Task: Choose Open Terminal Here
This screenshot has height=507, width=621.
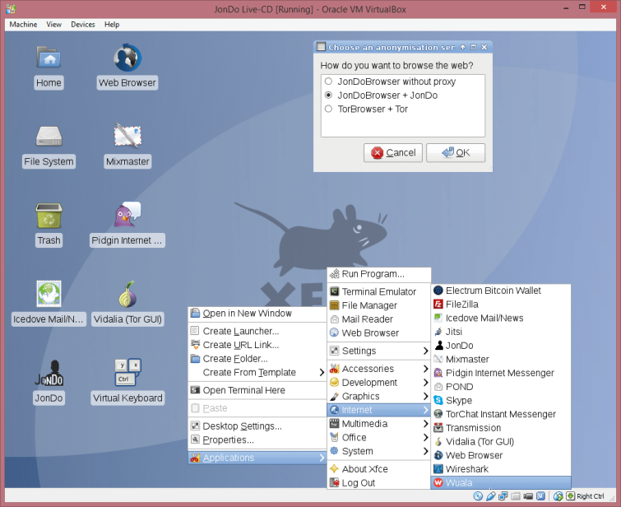Action: click(257, 390)
